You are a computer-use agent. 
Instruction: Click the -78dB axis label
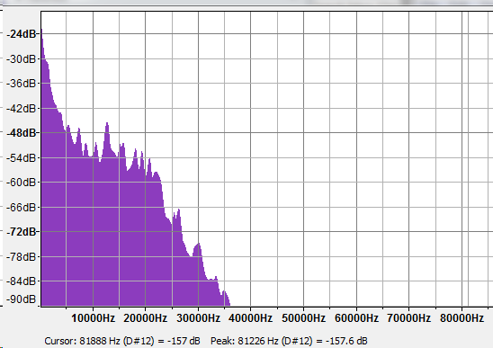[22, 257]
